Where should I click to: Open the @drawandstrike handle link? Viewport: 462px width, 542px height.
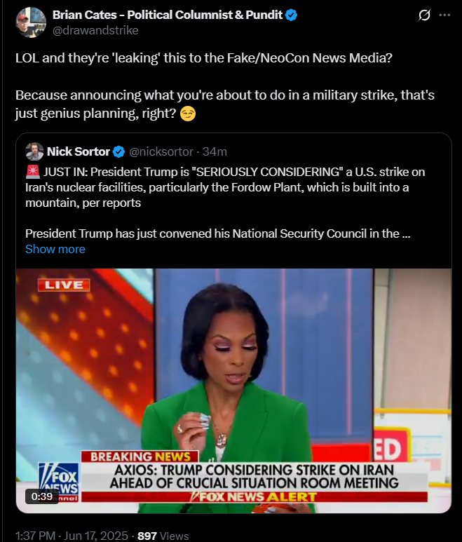coord(95,30)
